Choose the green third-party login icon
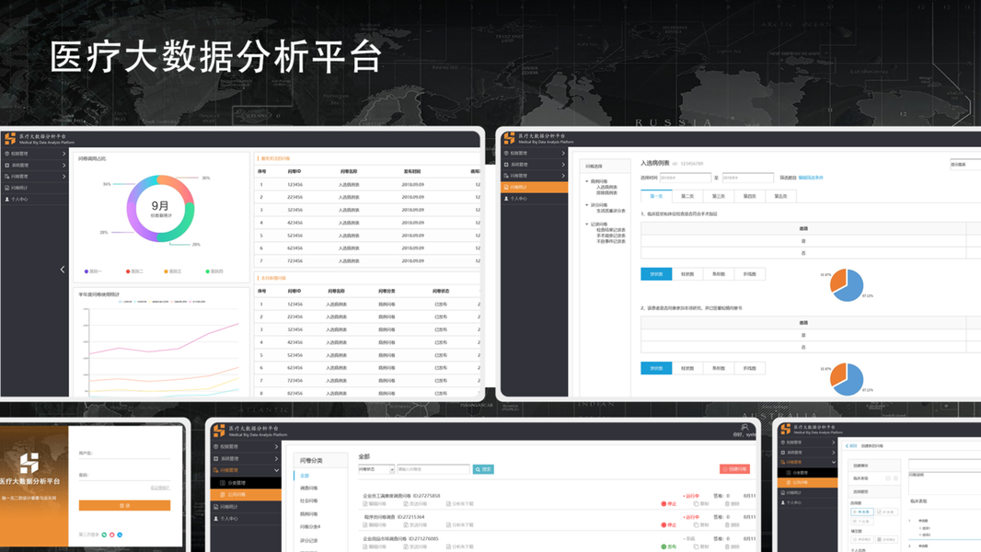981x552 pixels. click(x=104, y=535)
